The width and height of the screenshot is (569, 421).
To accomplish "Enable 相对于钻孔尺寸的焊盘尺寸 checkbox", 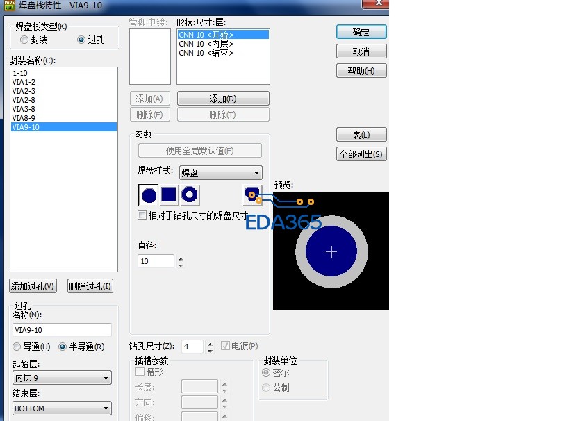I will pos(142,215).
